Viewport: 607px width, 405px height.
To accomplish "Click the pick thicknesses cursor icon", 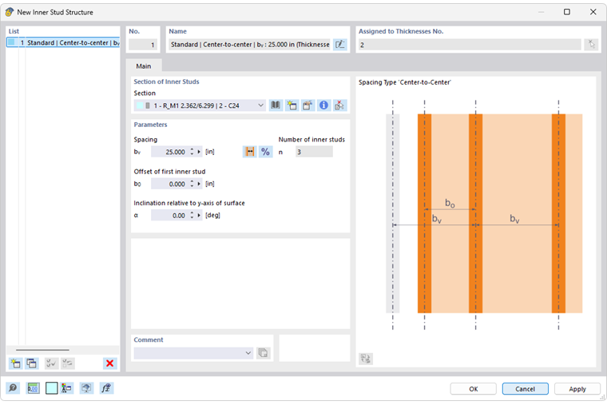I will (x=592, y=45).
